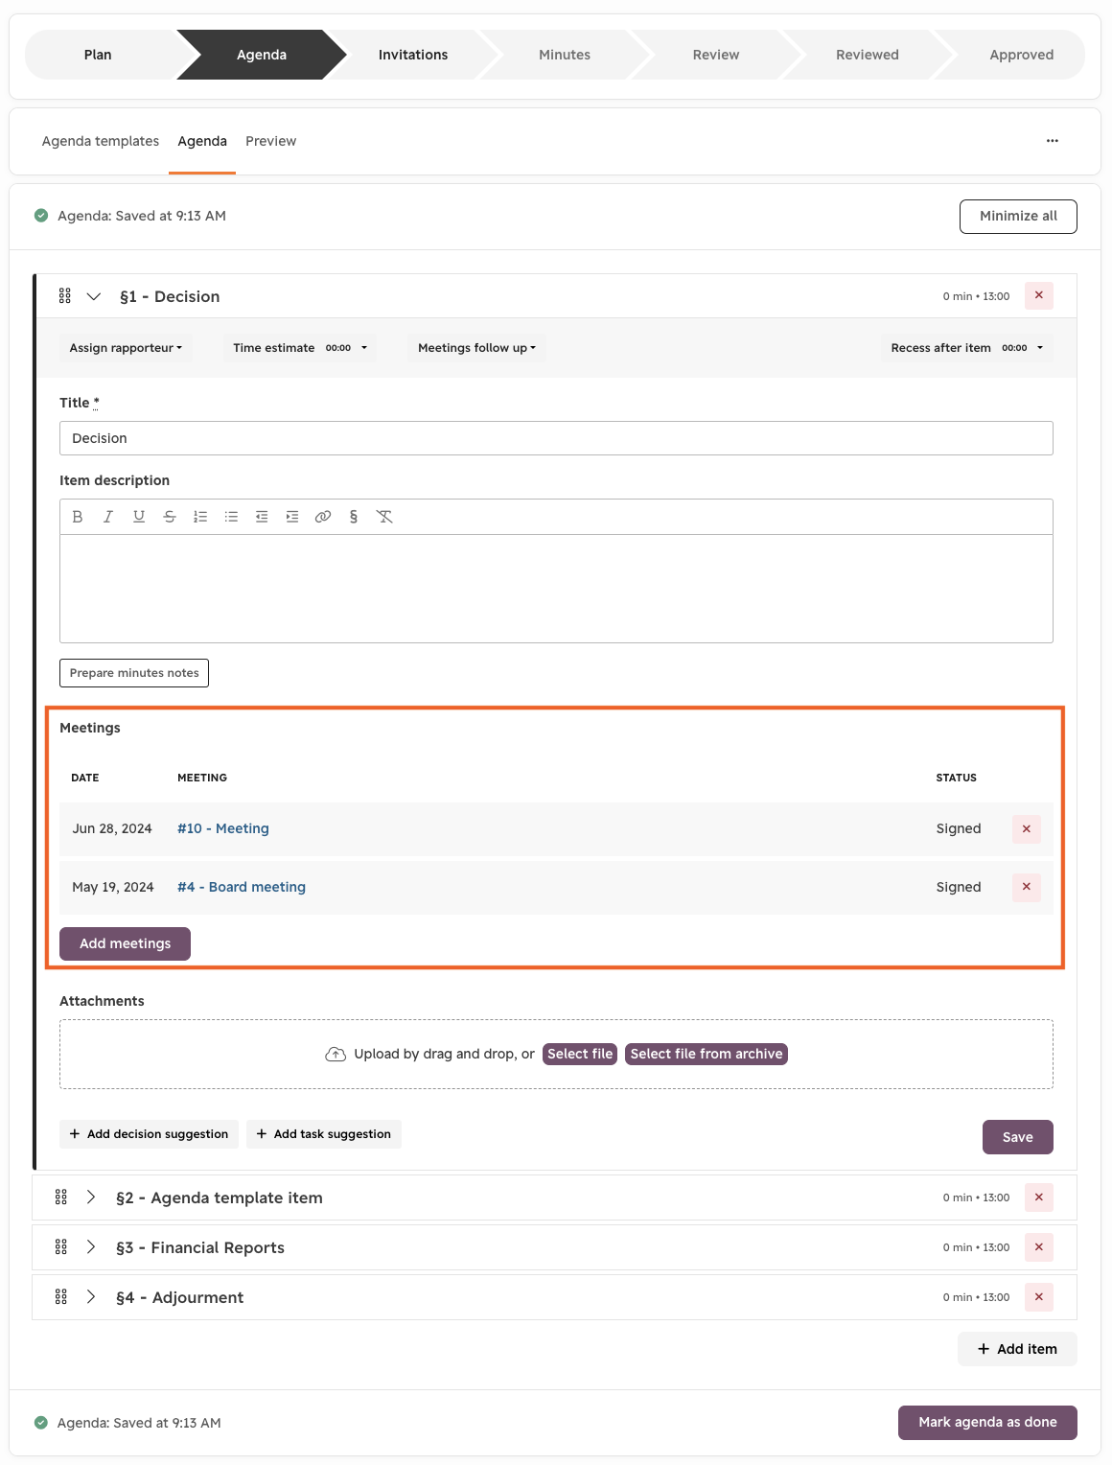Insert numbered list in description
Screen dimensions: 1112x1465
click(x=200, y=517)
